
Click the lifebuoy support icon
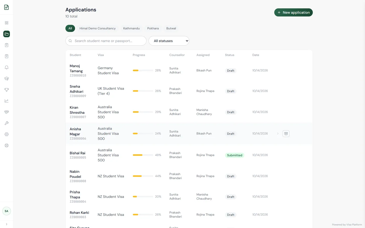[7, 145]
